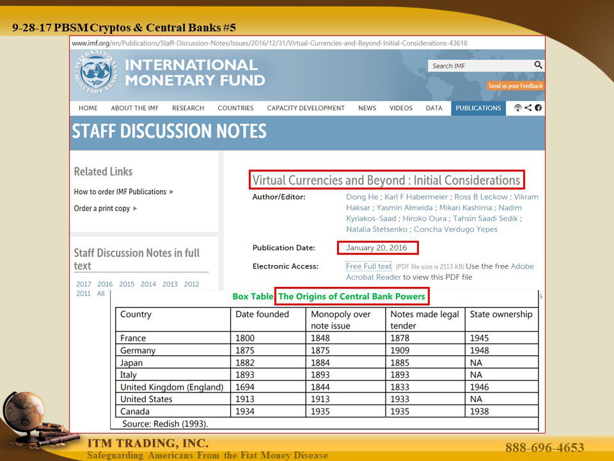
Task: Open author link Karl F Habermeier
Action: (x=416, y=197)
